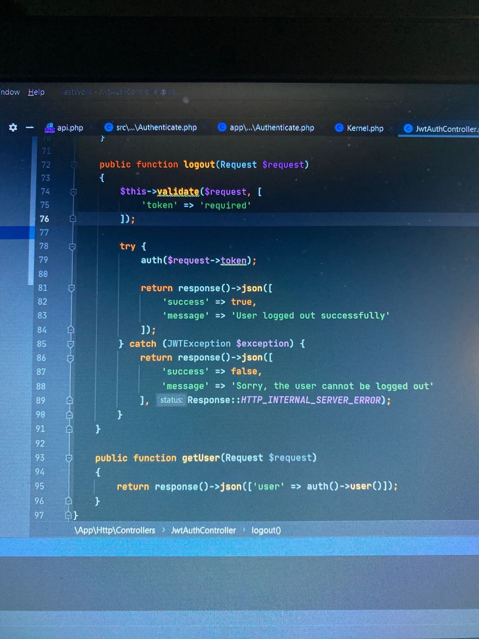This screenshot has width=479, height=639.
Task: Click the 'required' string on line 75
Action: [x=226, y=205]
